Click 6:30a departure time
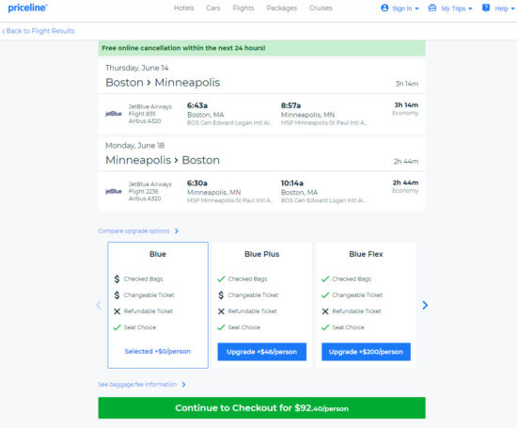This screenshot has width=517, height=429. coord(197,183)
